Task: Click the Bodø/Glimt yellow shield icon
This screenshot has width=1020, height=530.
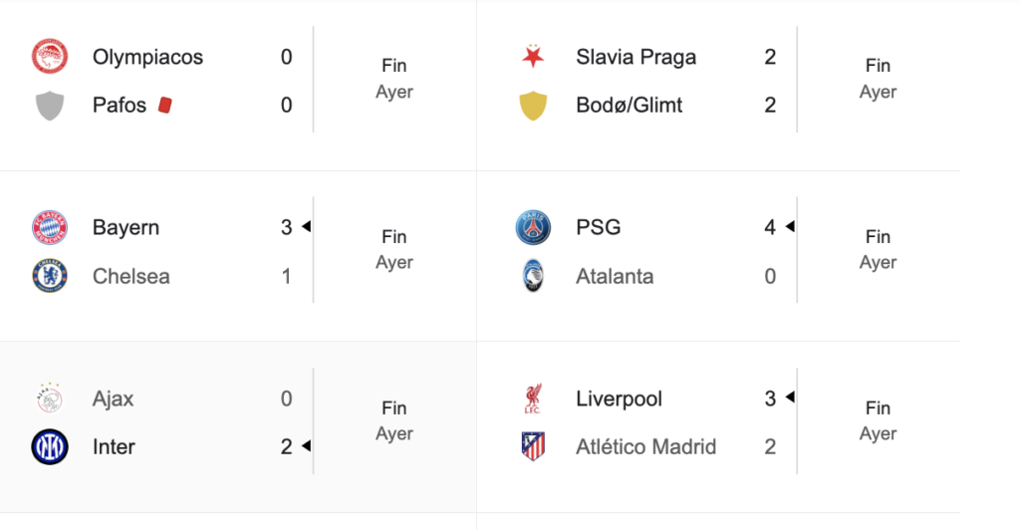Action: 533,105
